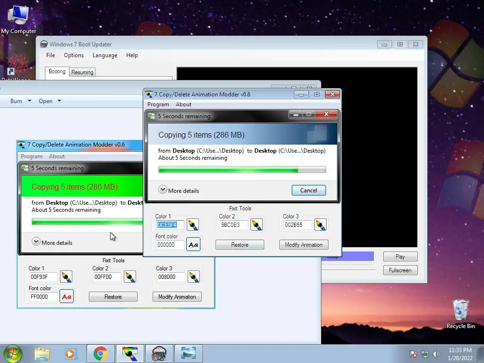
Task: Click Modify Animation in front Modder window
Action: tap(303, 244)
